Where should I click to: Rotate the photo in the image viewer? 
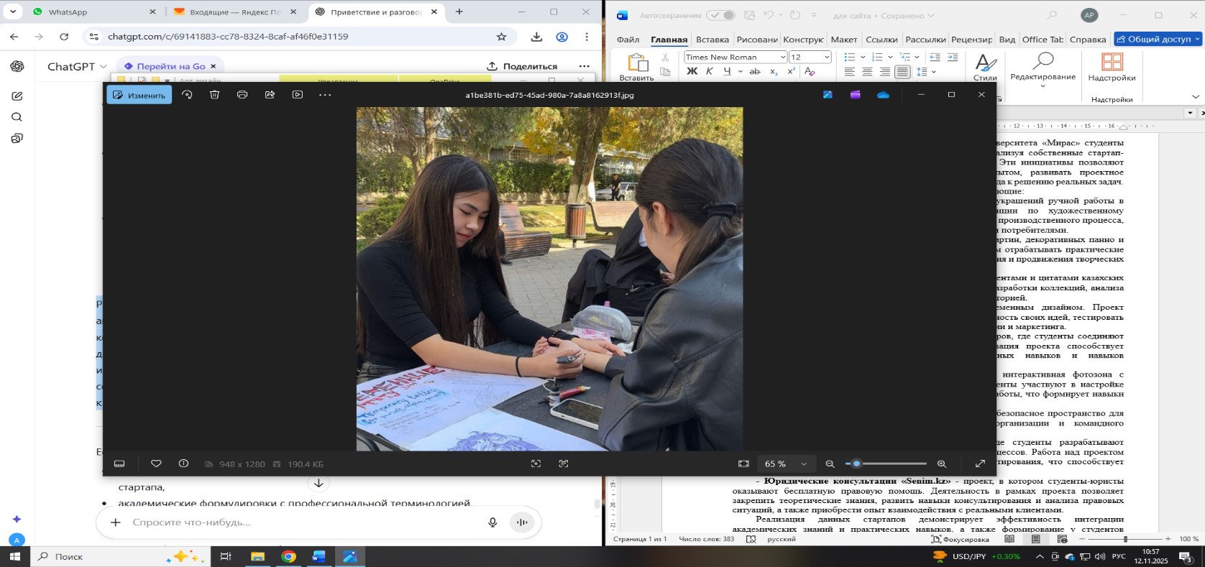187,95
